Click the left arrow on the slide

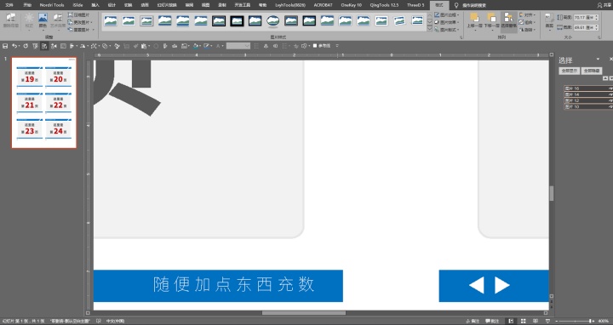[x=477, y=285]
